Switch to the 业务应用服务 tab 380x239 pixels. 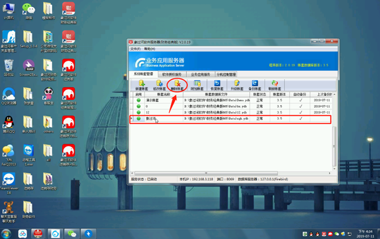tap(200, 74)
